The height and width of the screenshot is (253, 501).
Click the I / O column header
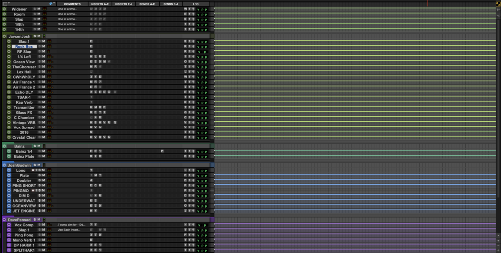point(196,4)
